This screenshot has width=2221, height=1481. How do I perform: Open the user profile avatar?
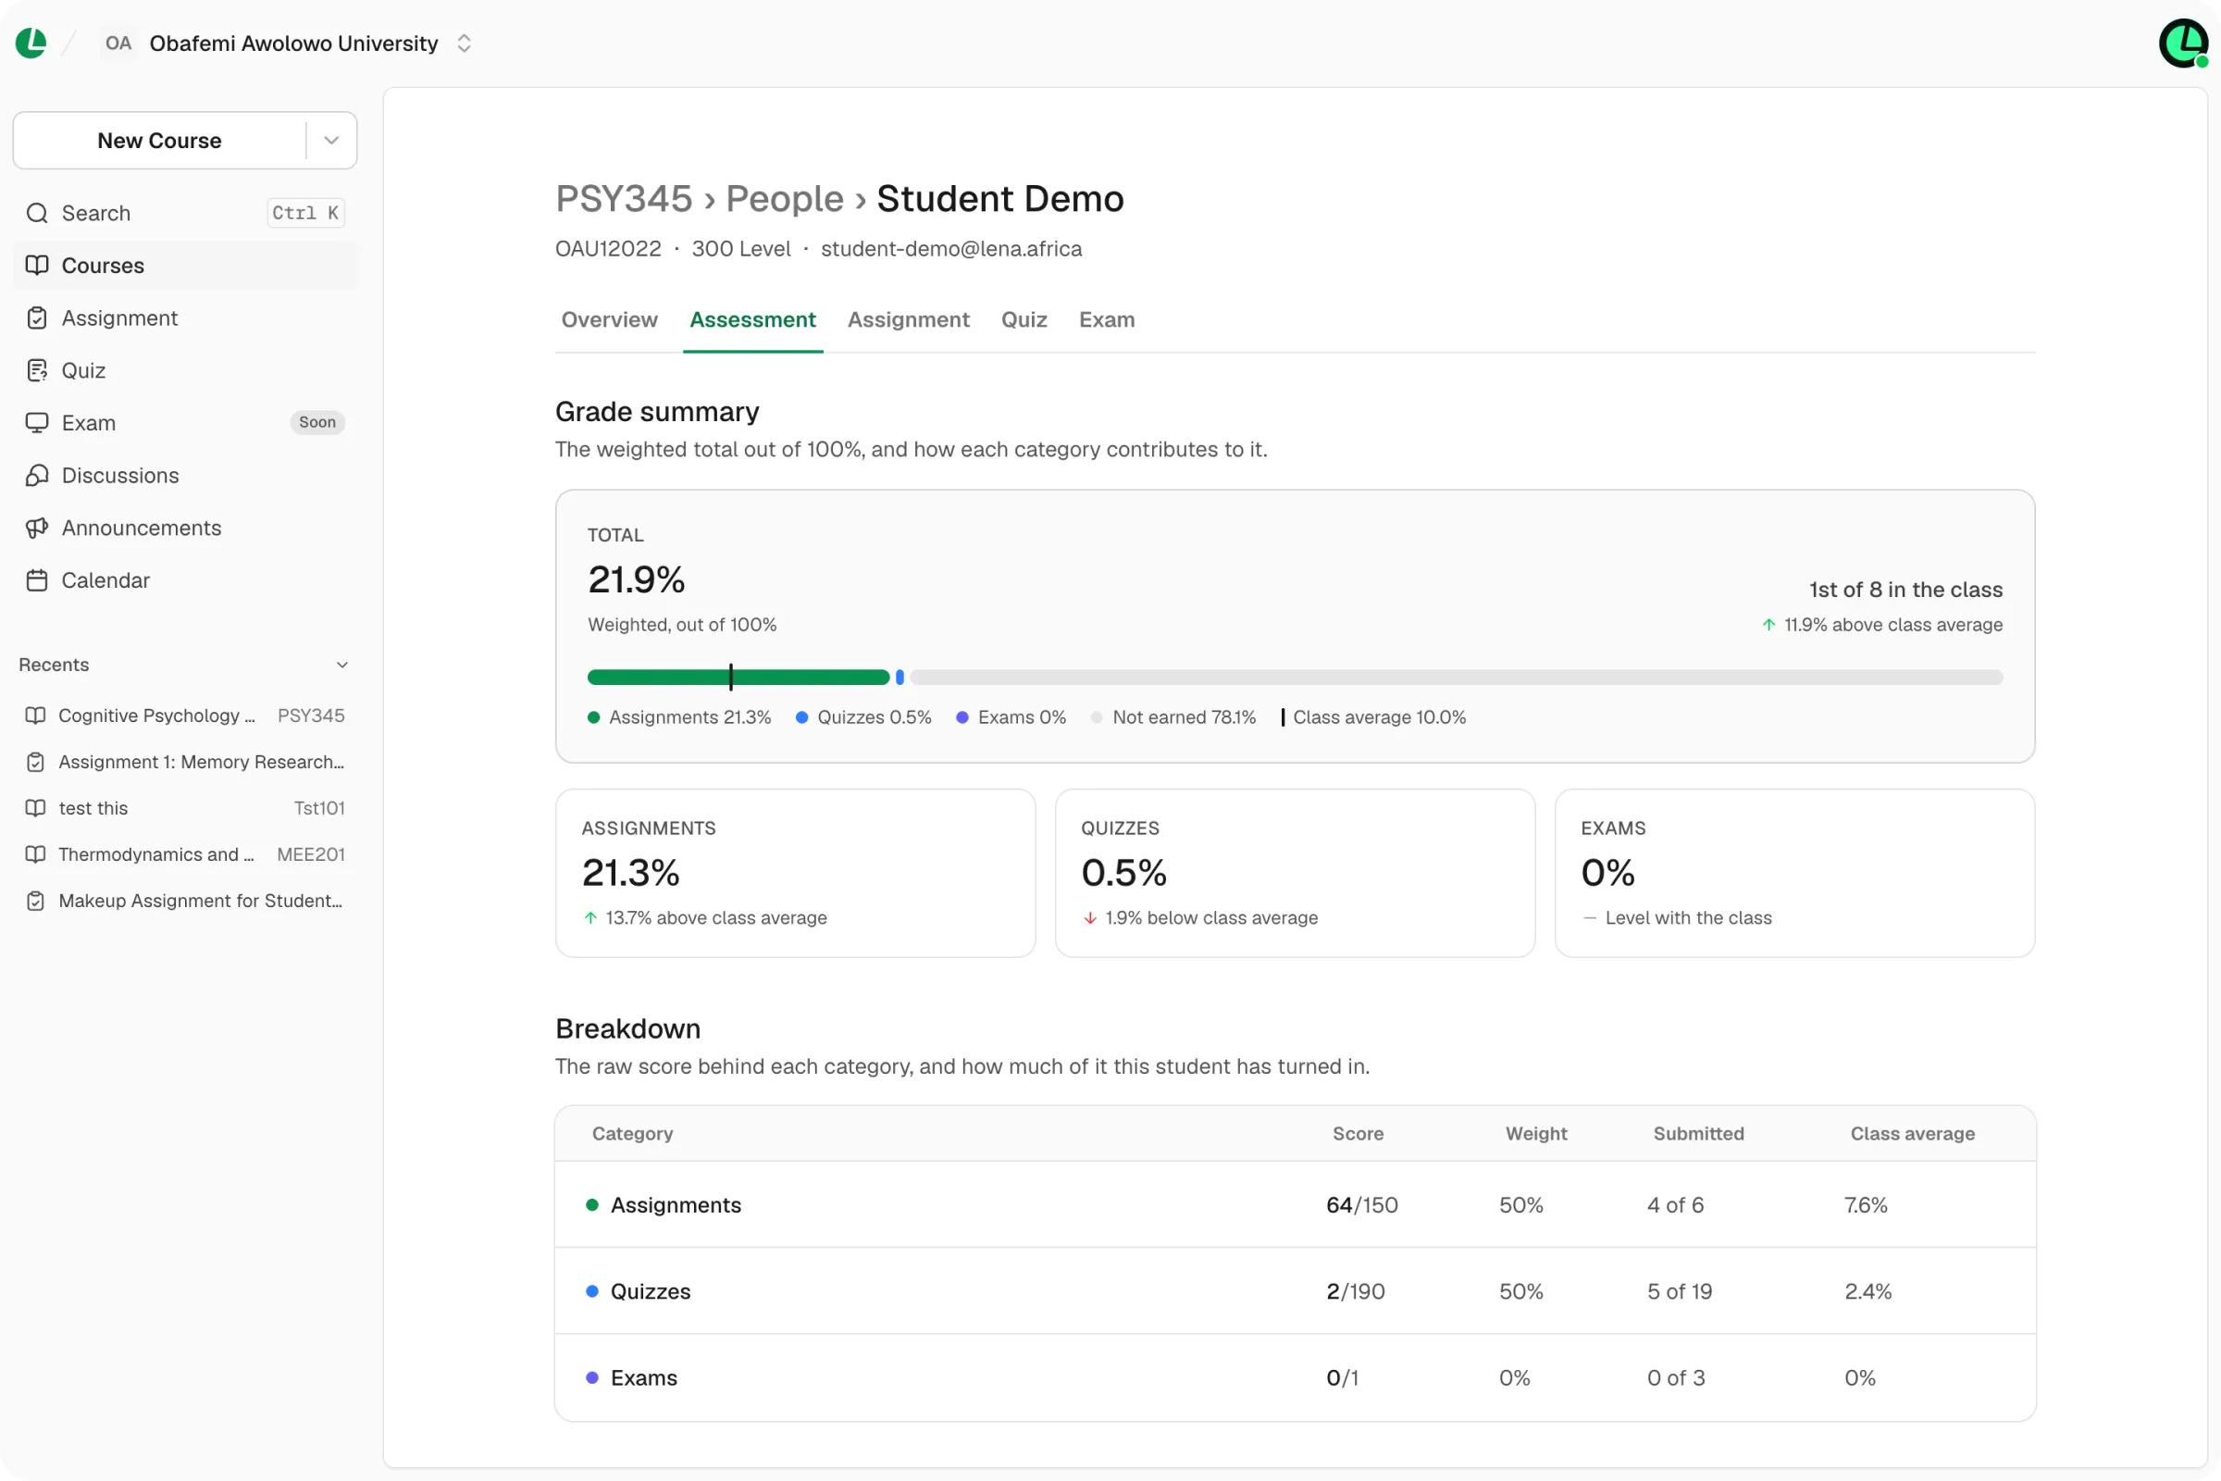[x=2183, y=44]
